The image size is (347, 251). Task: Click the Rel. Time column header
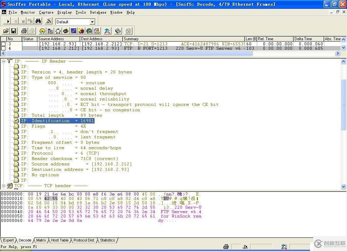point(275,39)
